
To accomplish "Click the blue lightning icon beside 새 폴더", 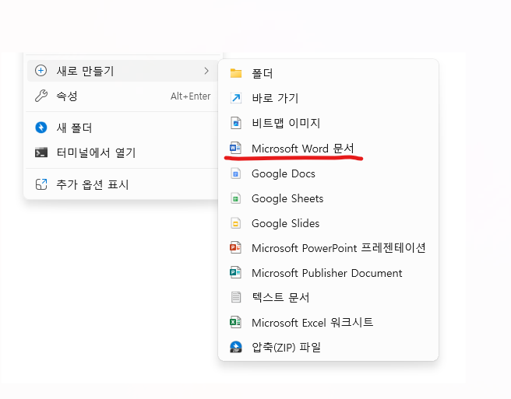I will pos(41,128).
